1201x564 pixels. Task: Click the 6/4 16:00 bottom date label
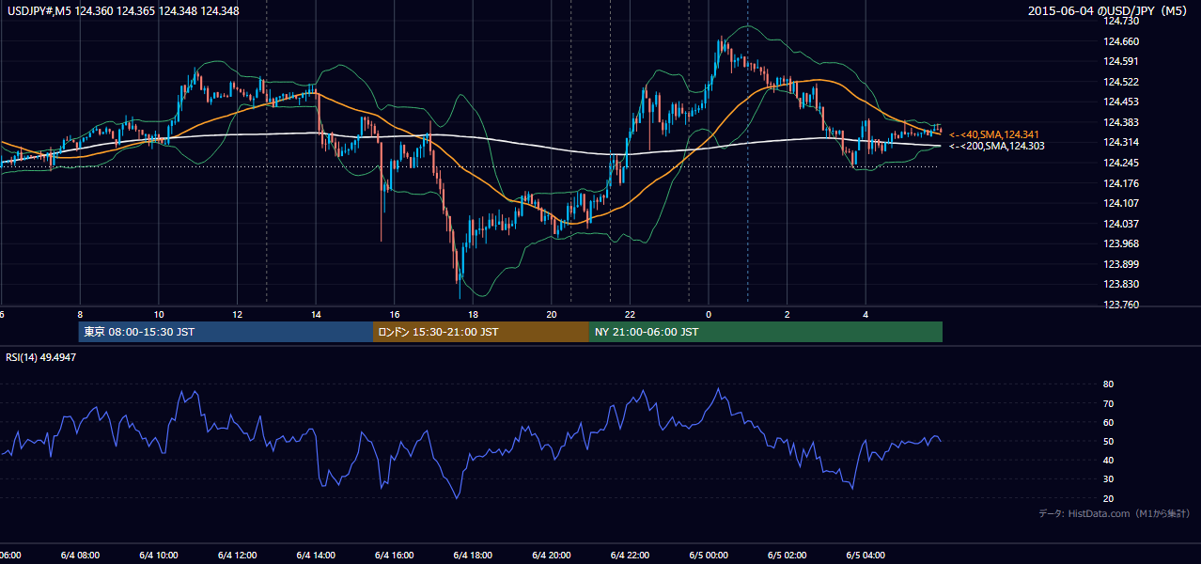point(395,555)
